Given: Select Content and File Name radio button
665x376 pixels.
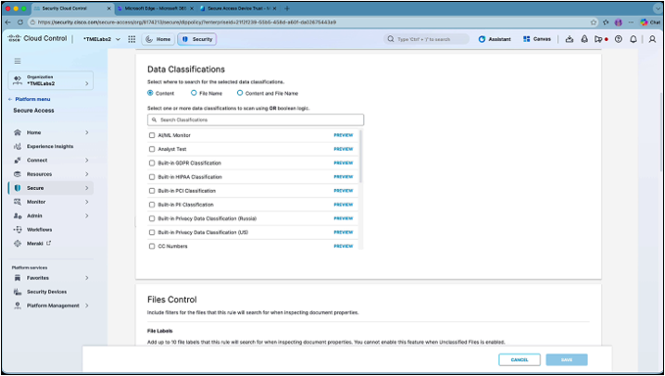Looking at the screenshot, I should (x=240, y=93).
